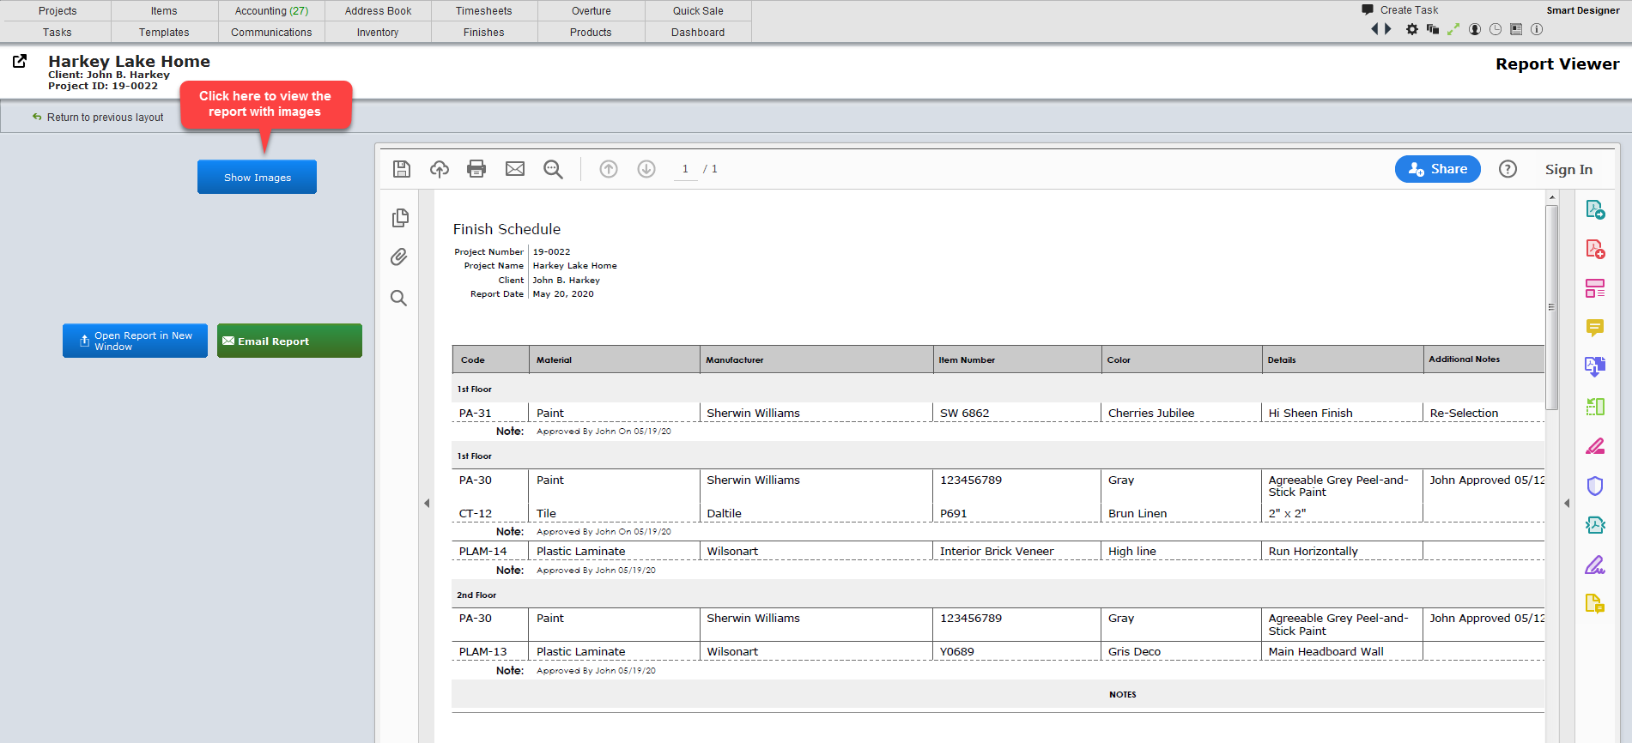Go to next page arrow
Image resolution: width=1632 pixels, height=743 pixels.
click(x=646, y=169)
